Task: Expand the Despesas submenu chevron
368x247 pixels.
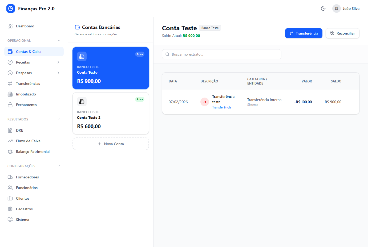Action: click(58, 73)
